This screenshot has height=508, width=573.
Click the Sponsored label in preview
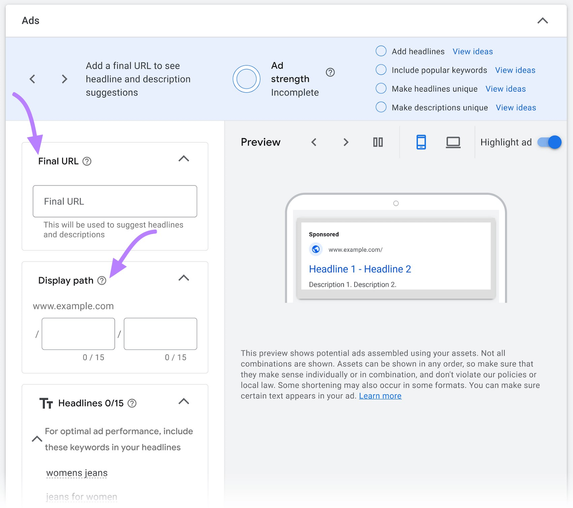tap(324, 234)
